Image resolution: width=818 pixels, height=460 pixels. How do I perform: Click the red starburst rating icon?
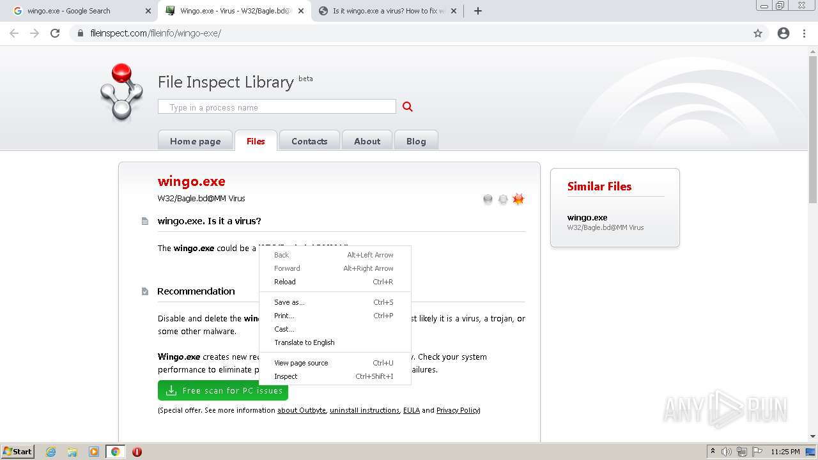click(518, 199)
